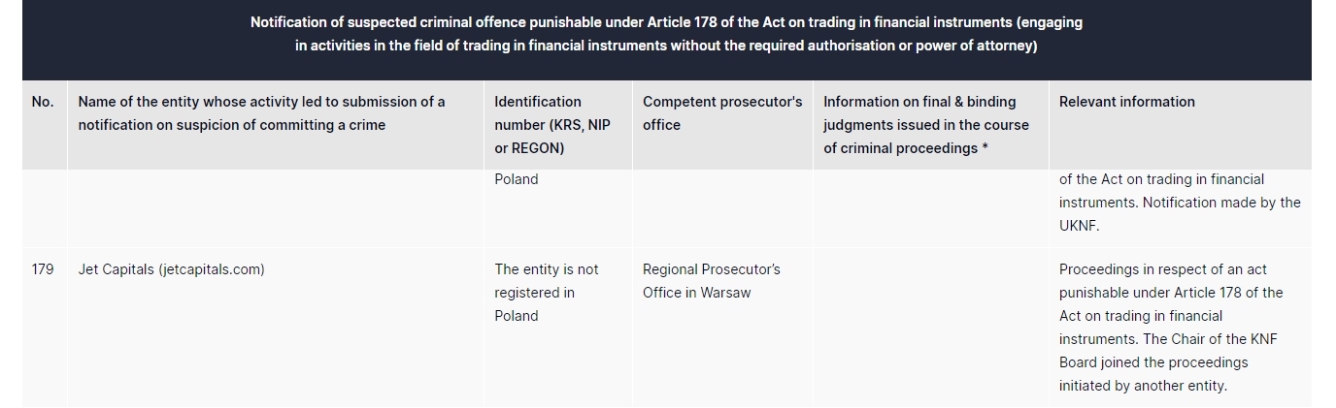Select the "Competent prosecutor's office" column header

pyautogui.click(x=722, y=113)
